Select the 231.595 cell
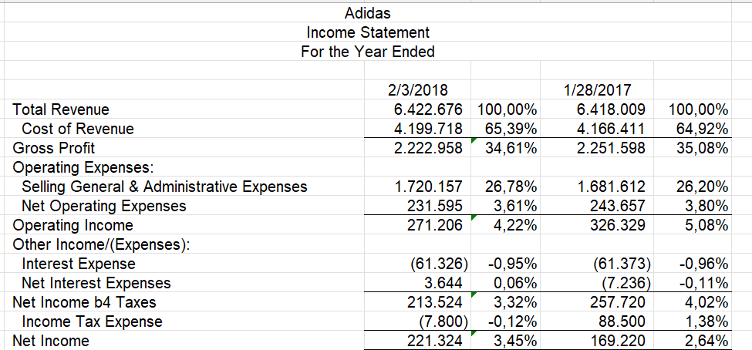This screenshot has width=752, height=350. pyautogui.click(x=435, y=206)
